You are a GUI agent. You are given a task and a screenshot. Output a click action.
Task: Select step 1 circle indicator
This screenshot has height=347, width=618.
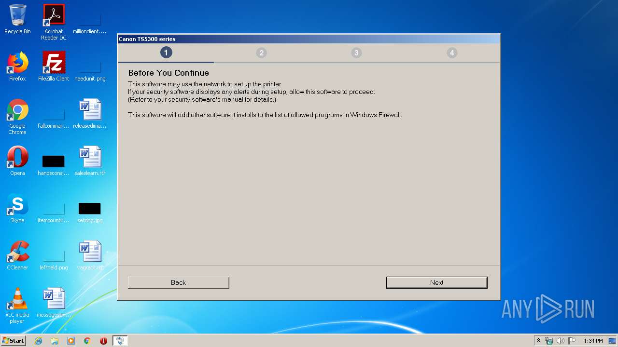(x=166, y=53)
